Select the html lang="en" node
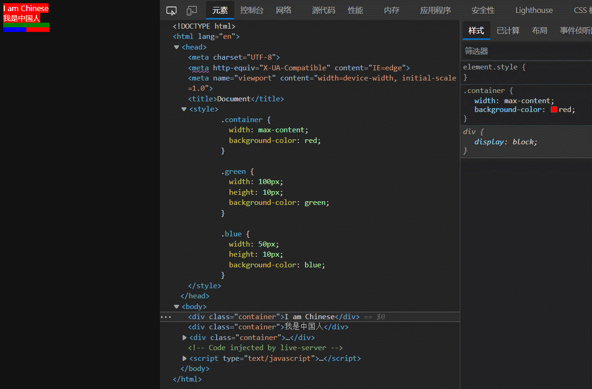The height and width of the screenshot is (389, 592). (x=206, y=37)
